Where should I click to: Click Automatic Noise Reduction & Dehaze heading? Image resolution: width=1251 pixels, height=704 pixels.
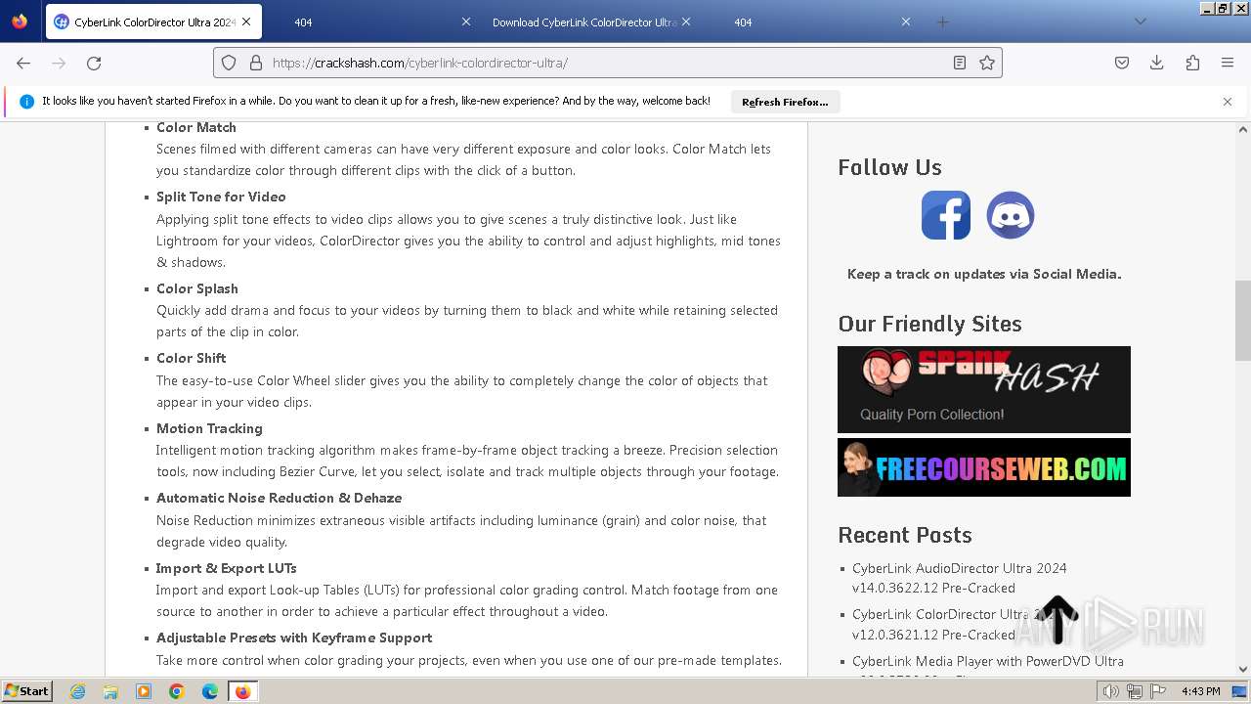point(280,498)
